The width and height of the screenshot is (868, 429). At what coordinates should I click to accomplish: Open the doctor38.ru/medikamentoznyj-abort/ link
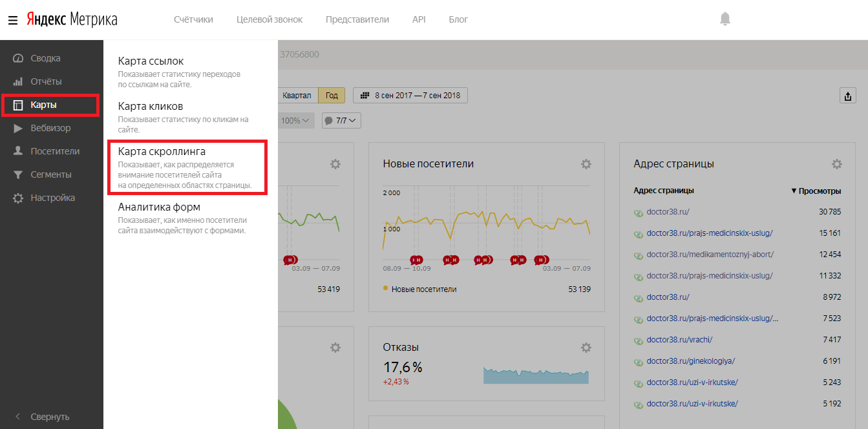point(710,255)
